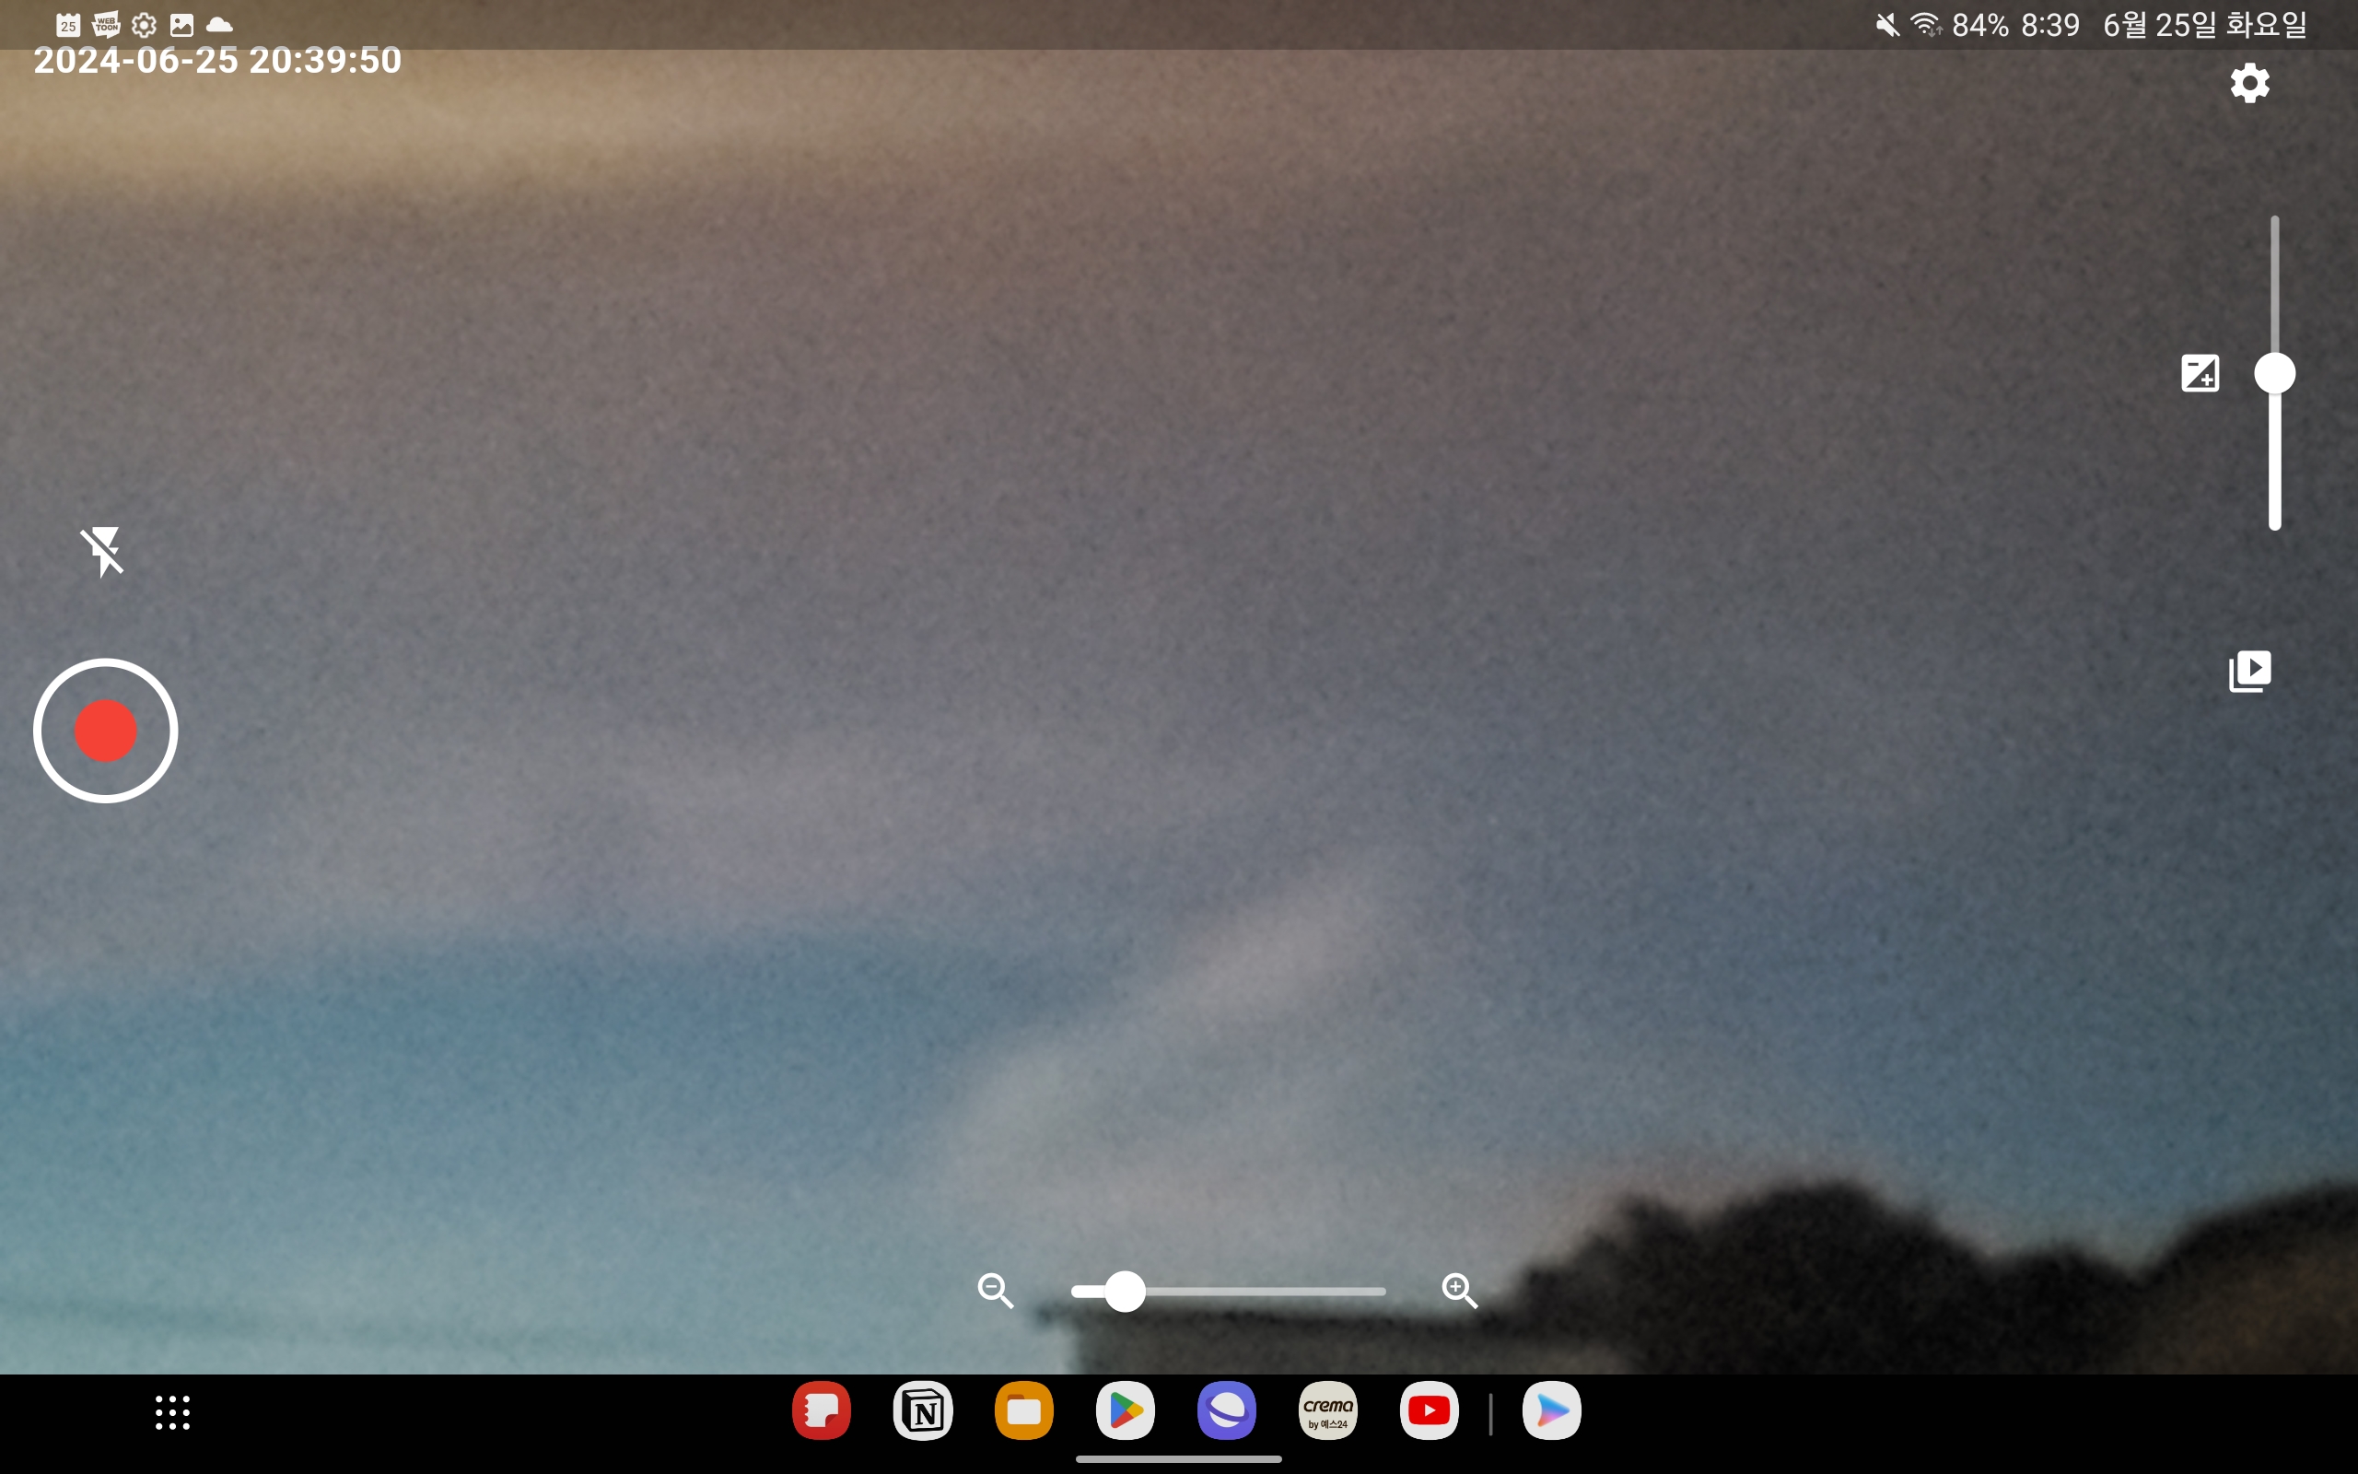Image resolution: width=2358 pixels, height=1474 pixels.
Task: Open recorded videos gallery icon
Action: 2249,671
